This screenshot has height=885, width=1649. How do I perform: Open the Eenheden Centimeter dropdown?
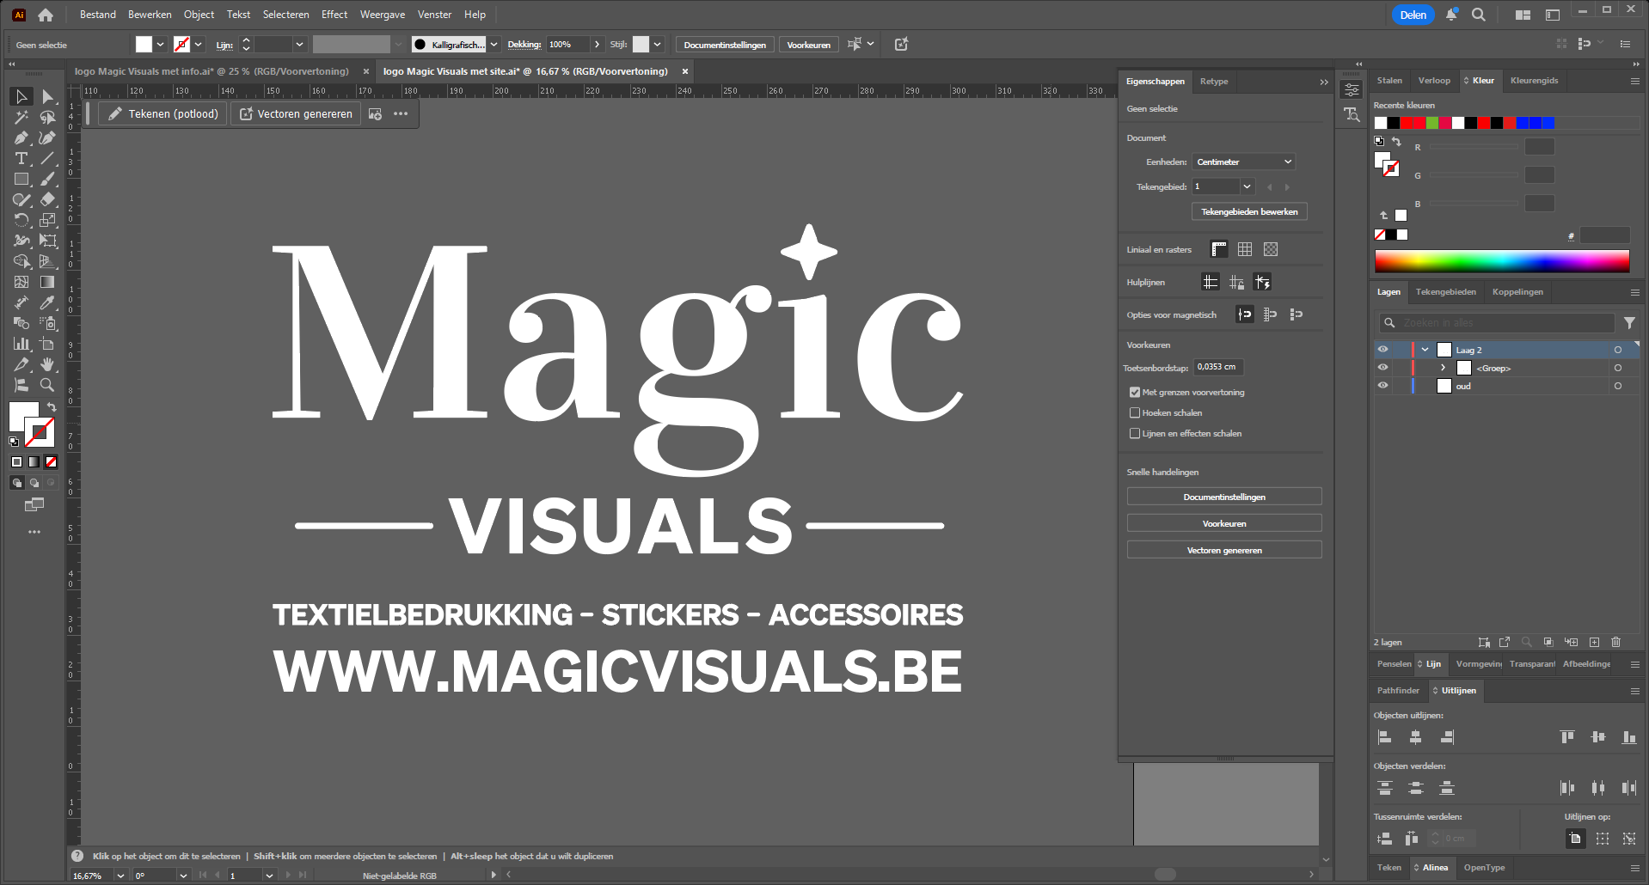(1243, 162)
